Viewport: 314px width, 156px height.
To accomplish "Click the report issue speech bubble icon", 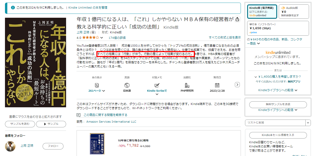I will 78,115.
